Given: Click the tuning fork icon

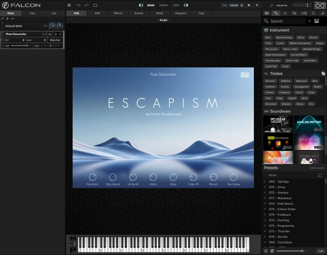Looking at the screenshot, I should (x=272, y=5).
